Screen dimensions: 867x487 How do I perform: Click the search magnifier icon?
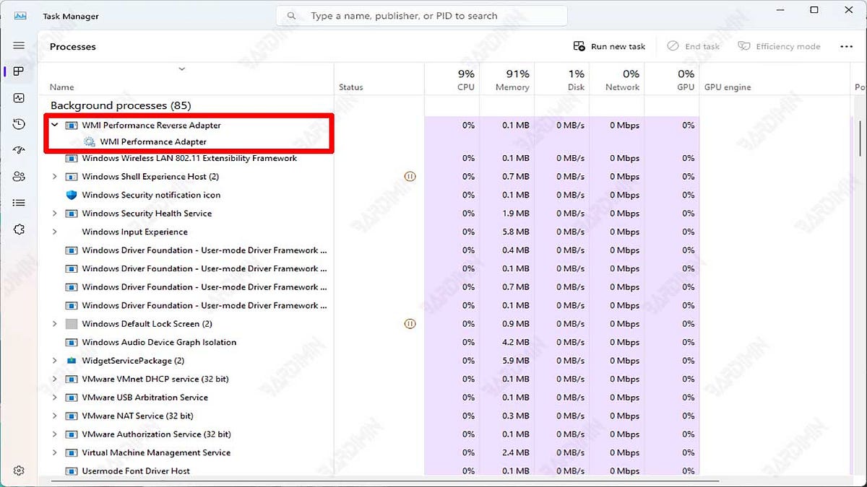coord(291,15)
